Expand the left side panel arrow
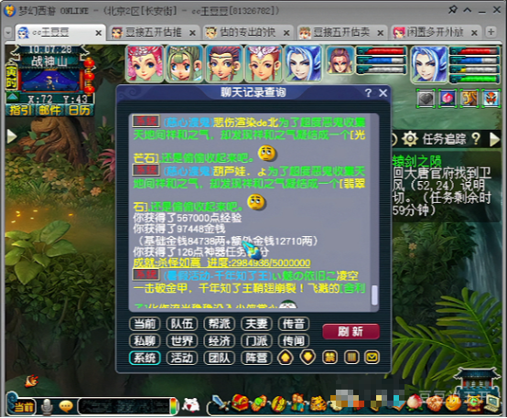The image size is (507, 418). coord(12,136)
